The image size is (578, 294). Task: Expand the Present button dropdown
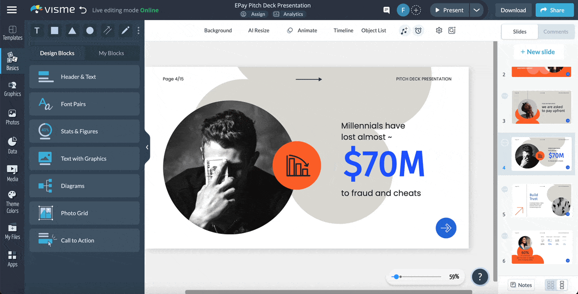tap(477, 10)
